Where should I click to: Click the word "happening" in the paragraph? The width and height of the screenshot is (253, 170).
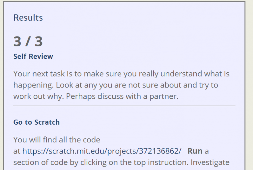pyautogui.click(x=33, y=85)
